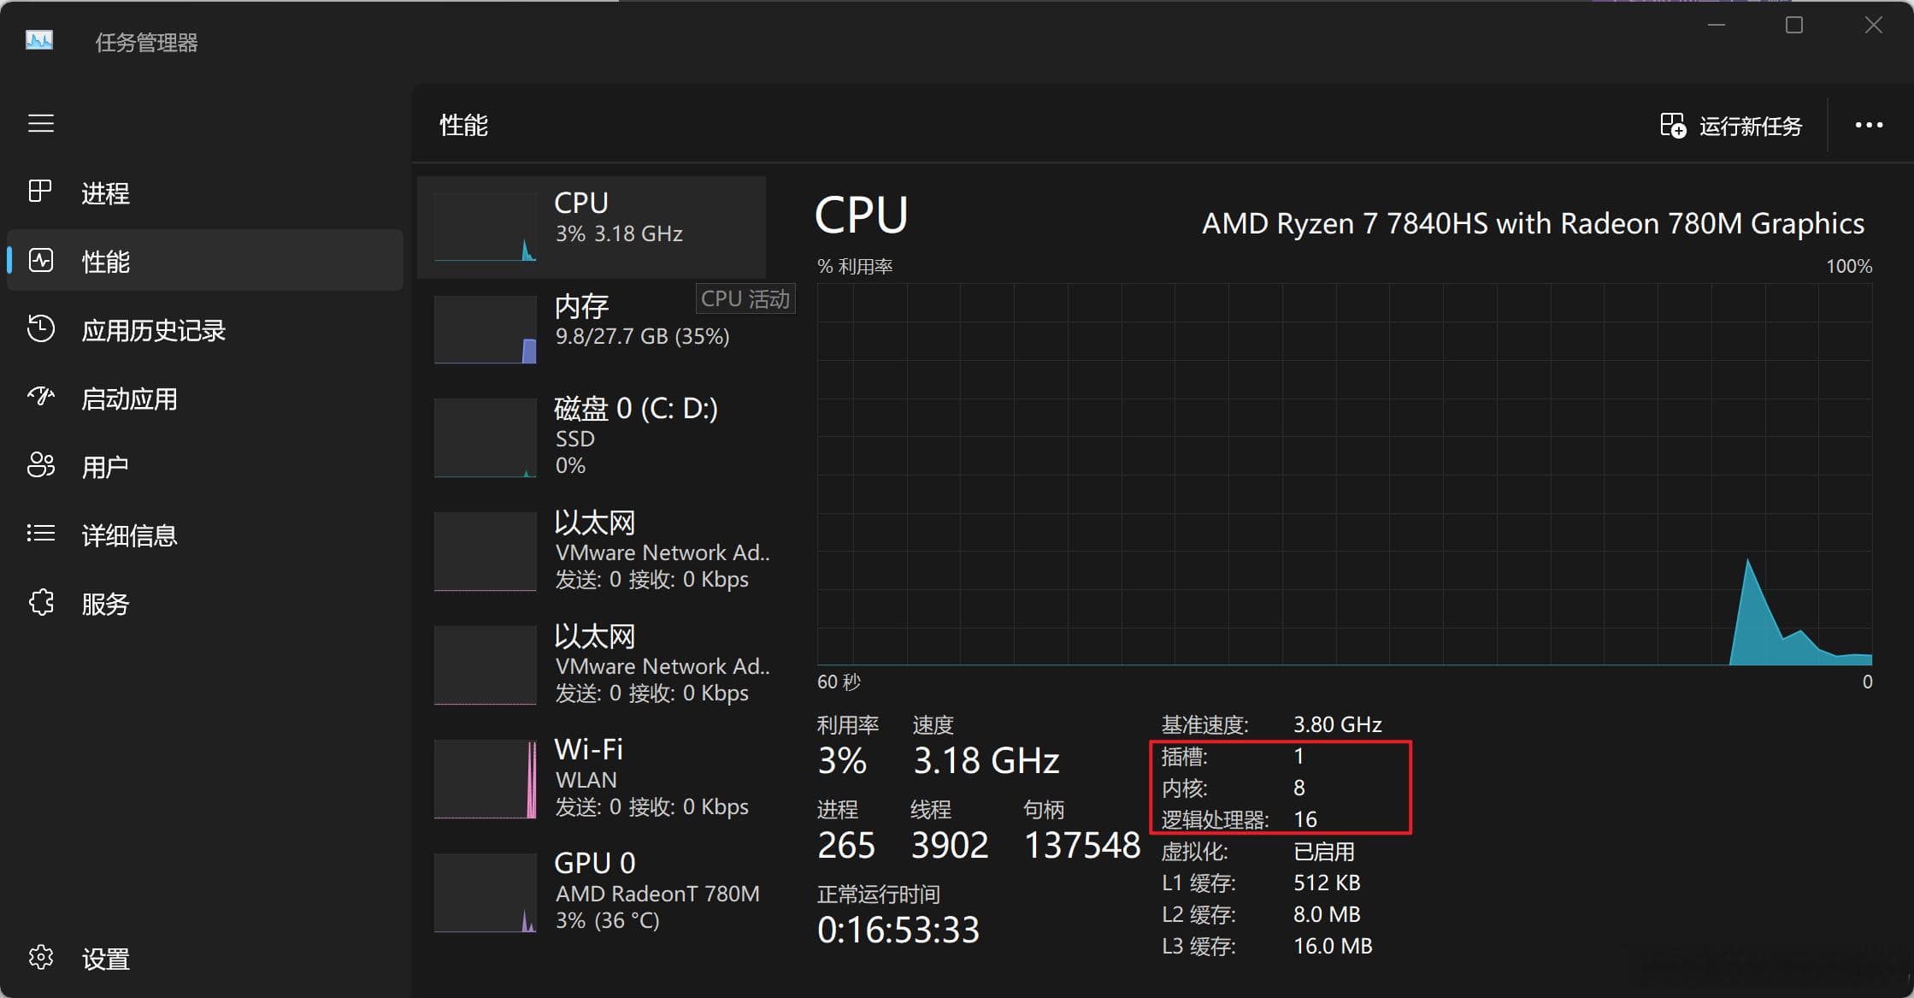Viewport: 1914px width, 998px height.
Task: Click the L3 缓存 16.0 MB value
Action: (x=1333, y=946)
